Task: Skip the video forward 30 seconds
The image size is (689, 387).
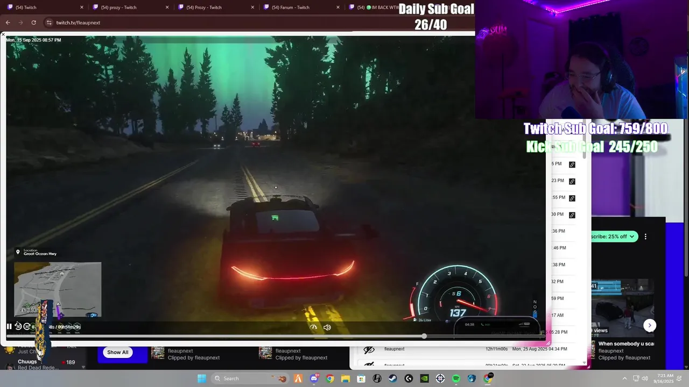Action: [26, 326]
